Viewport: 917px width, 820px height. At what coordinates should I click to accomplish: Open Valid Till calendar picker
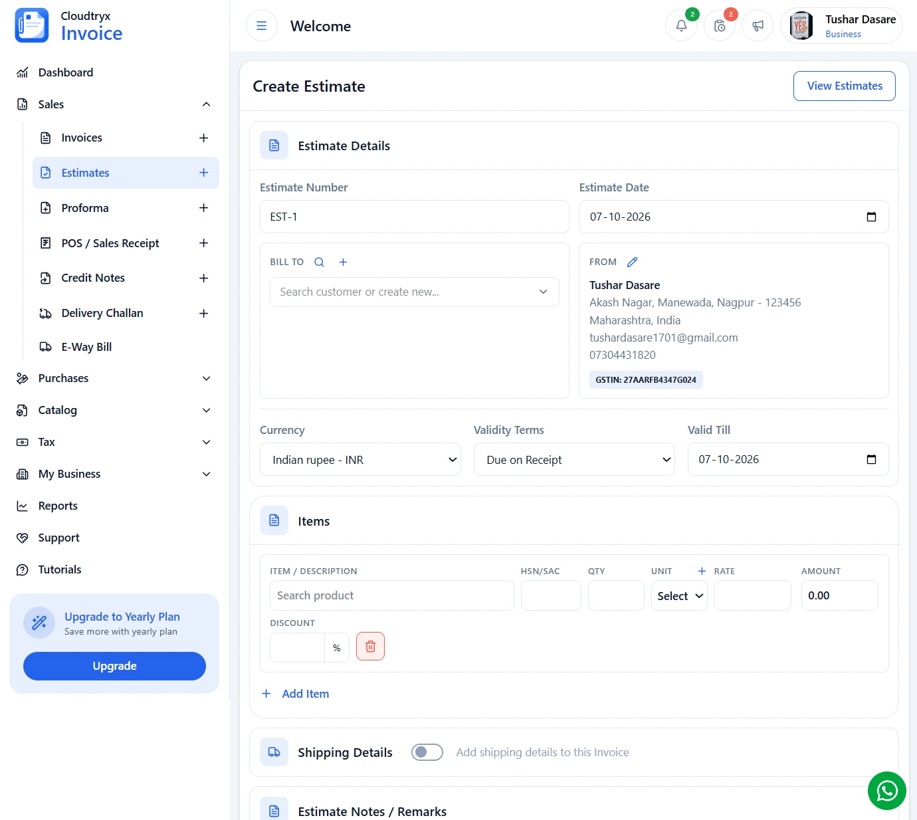tap(871, 459)
